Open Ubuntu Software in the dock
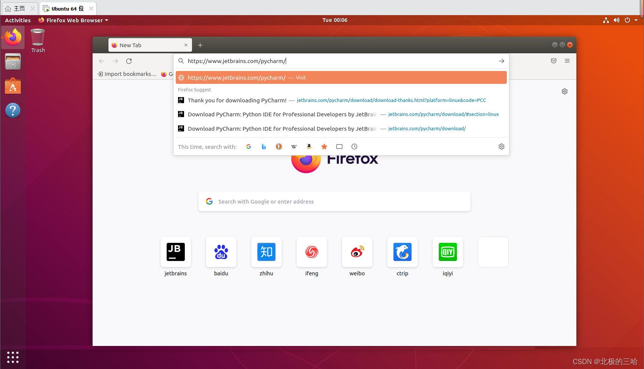Image resolution: width=644 pixels, height=369 pixels. (x=13, y=86)
